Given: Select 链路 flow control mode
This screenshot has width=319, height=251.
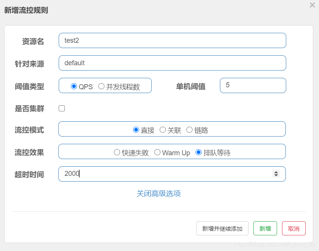Looking at the screenshot, I should click(x=189, y=130).
